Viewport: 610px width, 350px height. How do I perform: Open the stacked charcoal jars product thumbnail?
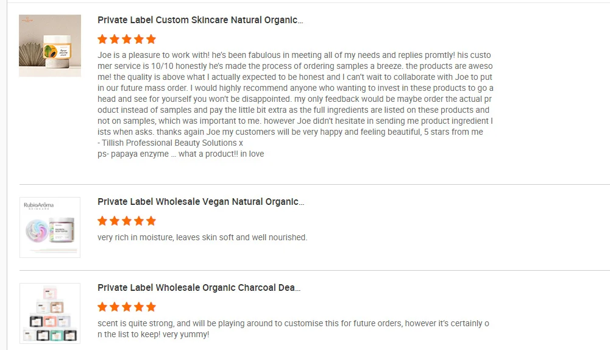tap(50, 313)
